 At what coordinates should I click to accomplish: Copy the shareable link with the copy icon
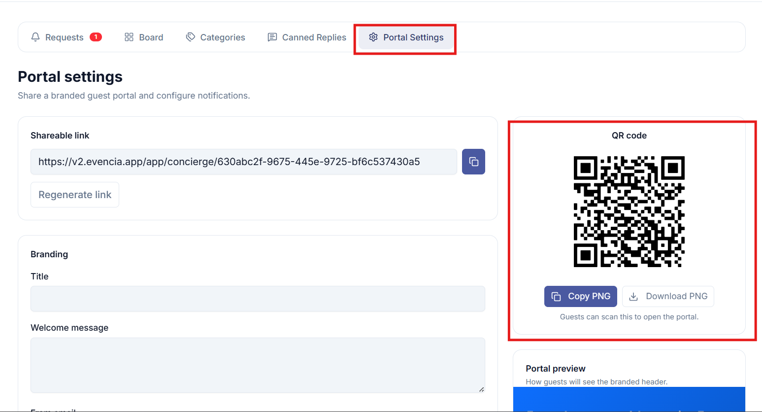[x=473, y=162]
